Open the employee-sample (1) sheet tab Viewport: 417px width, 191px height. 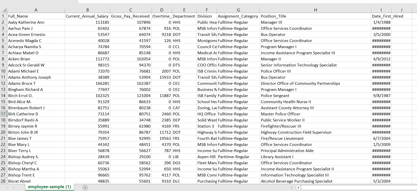point(49,187)
